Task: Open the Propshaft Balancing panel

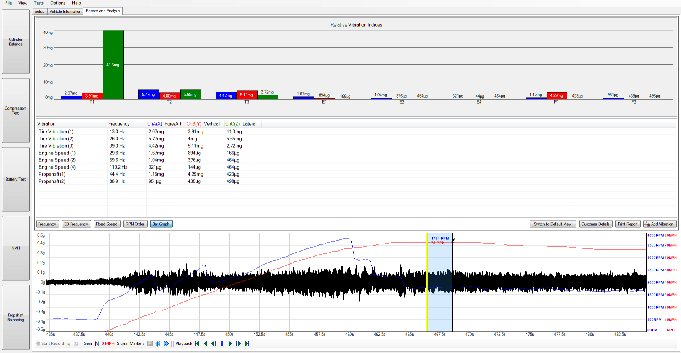Action: click(16, 317)
